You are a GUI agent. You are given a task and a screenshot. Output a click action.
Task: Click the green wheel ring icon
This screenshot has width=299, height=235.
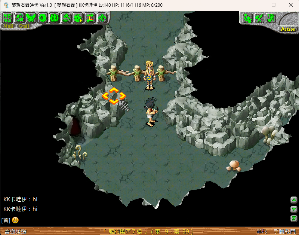pos(43,18)
